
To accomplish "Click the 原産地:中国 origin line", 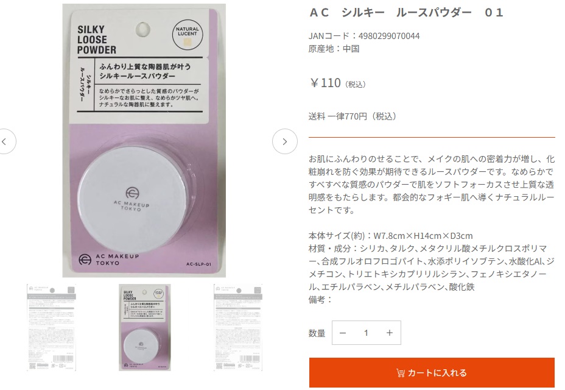I will 334,49.
